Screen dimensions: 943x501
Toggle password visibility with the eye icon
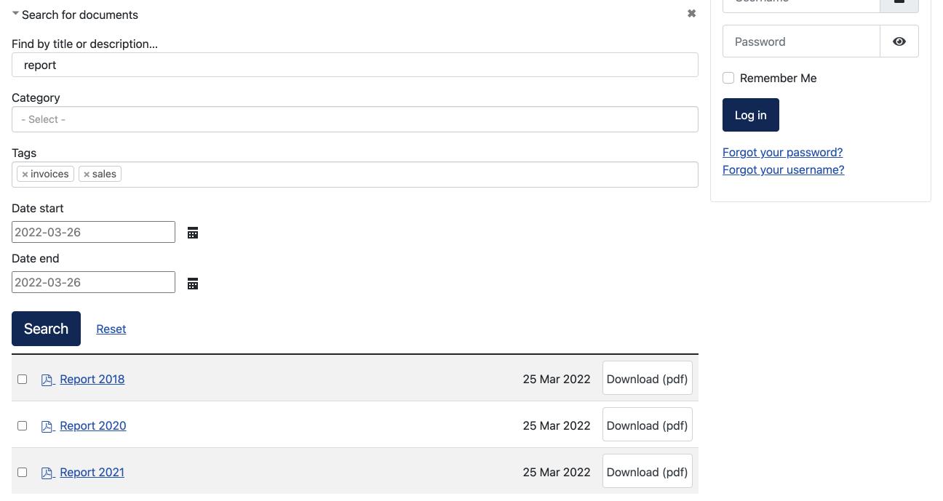click(x=899, y=41)
